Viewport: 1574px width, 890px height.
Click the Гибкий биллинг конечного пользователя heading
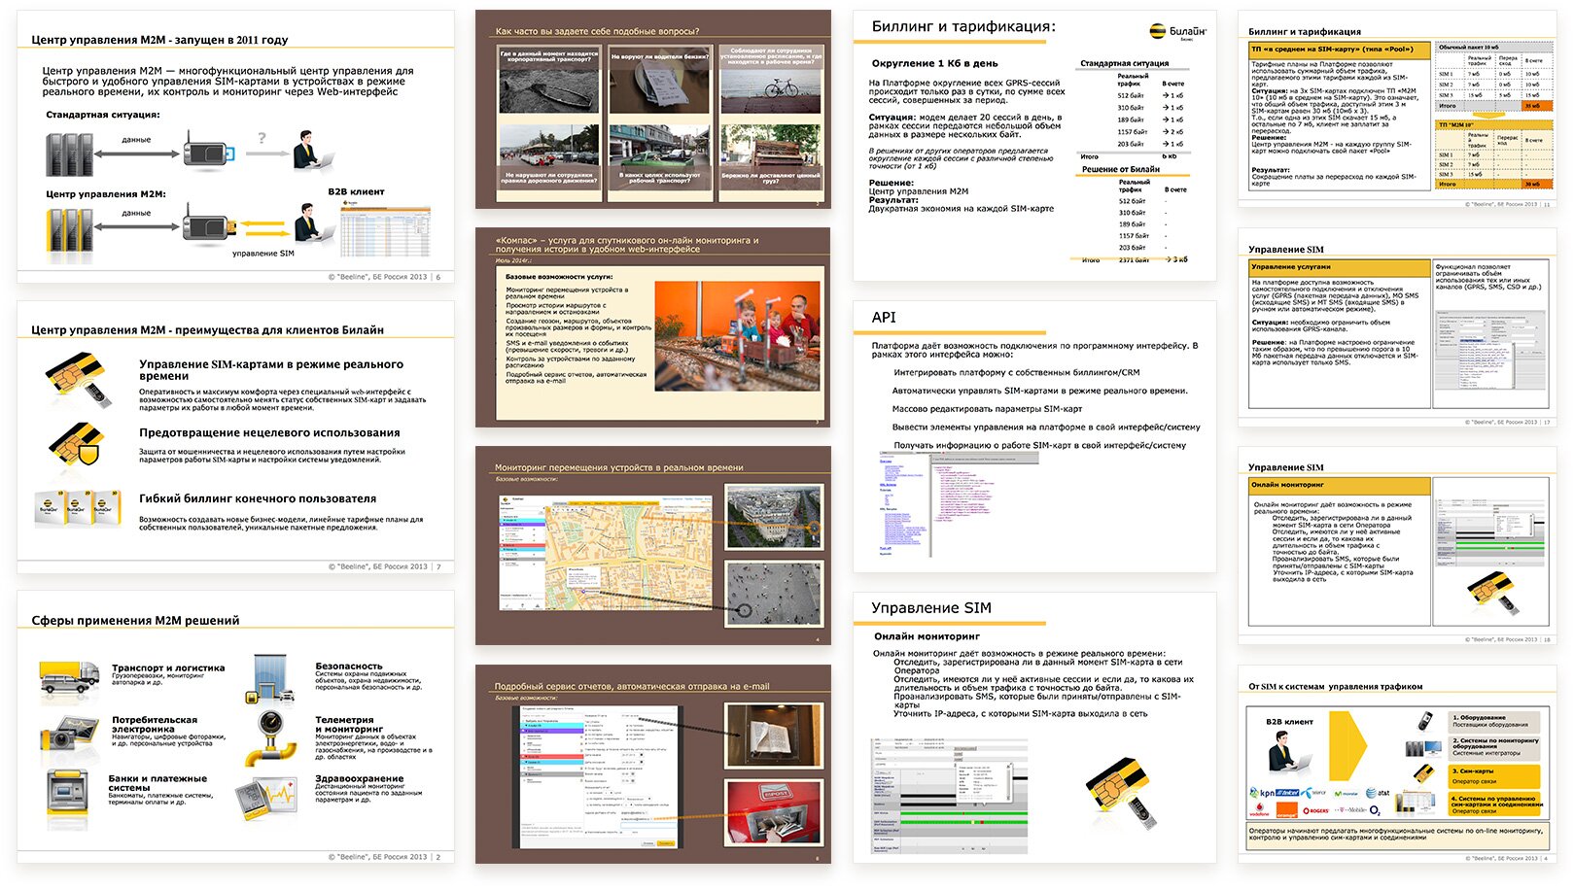click(258, 498)
